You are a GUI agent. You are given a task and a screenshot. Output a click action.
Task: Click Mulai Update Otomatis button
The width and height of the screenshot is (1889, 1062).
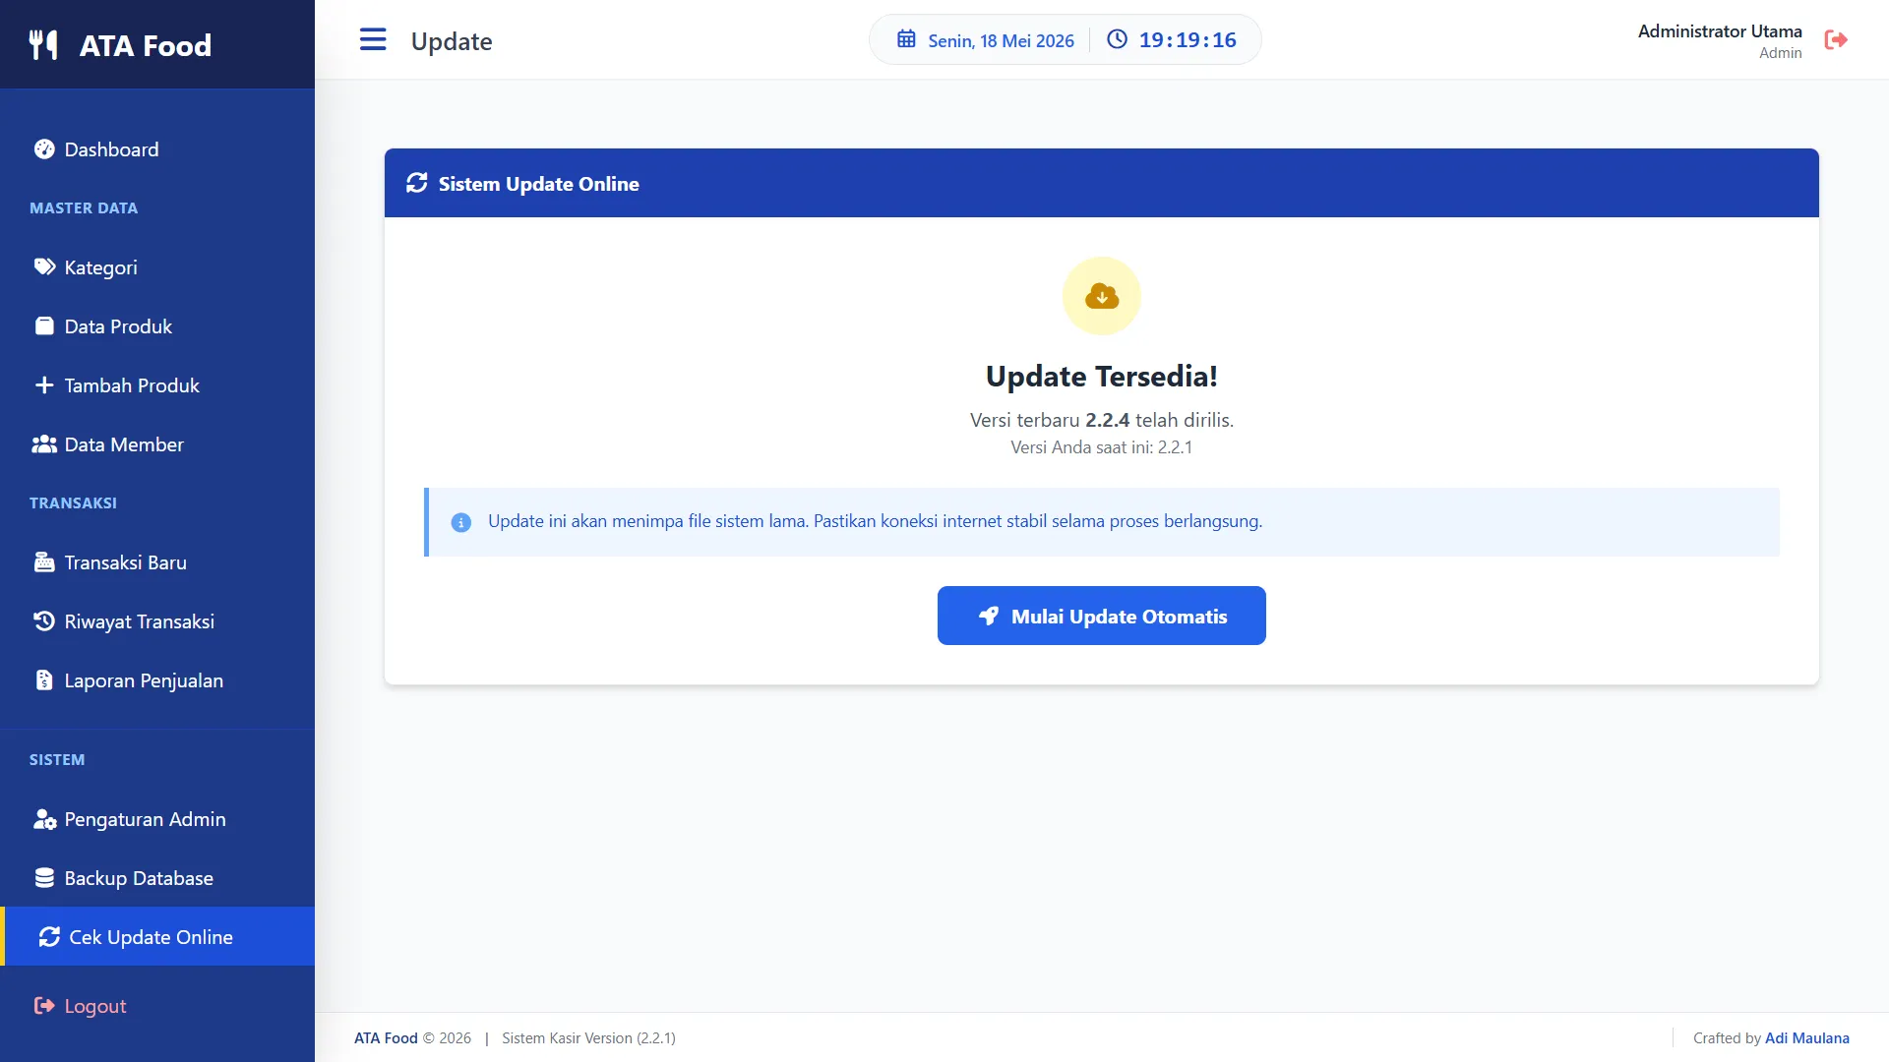tap(1102, 616)
